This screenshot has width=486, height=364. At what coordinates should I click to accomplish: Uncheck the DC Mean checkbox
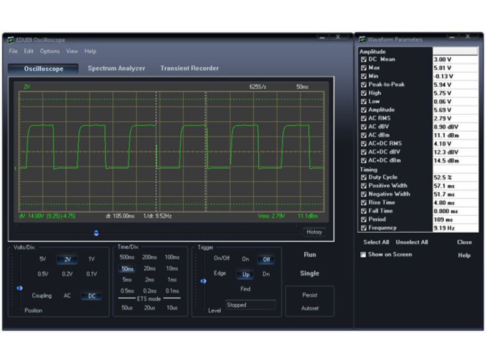[x=364, y=60]
